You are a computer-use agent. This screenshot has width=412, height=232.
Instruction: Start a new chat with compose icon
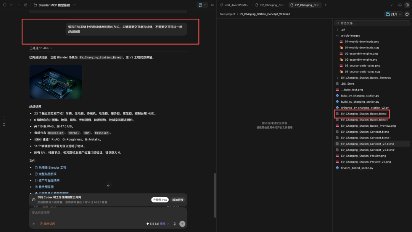pyautogui.click(x=26, y=5)
